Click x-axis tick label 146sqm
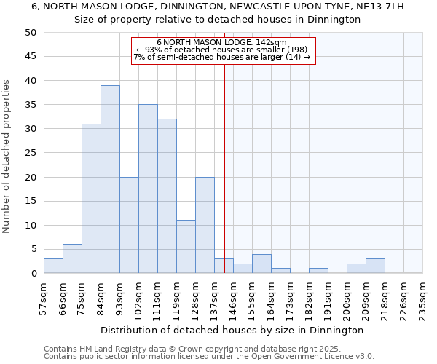Viewport: 437px width, 364px height. tap(233, 302)
